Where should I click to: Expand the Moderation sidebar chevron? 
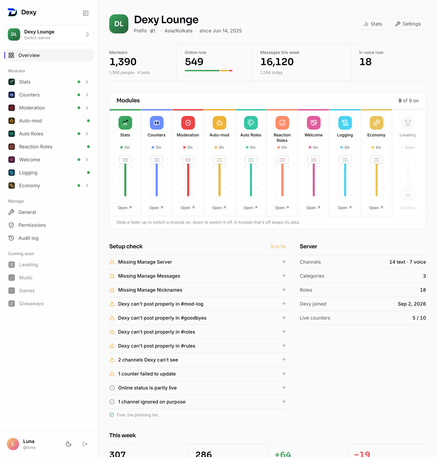(x=87, y=108)
